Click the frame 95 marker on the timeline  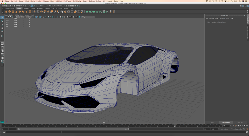[x=175, y=126]
